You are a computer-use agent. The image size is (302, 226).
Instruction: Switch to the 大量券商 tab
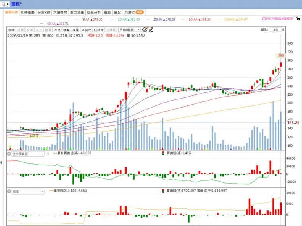(x=60, y=13)
